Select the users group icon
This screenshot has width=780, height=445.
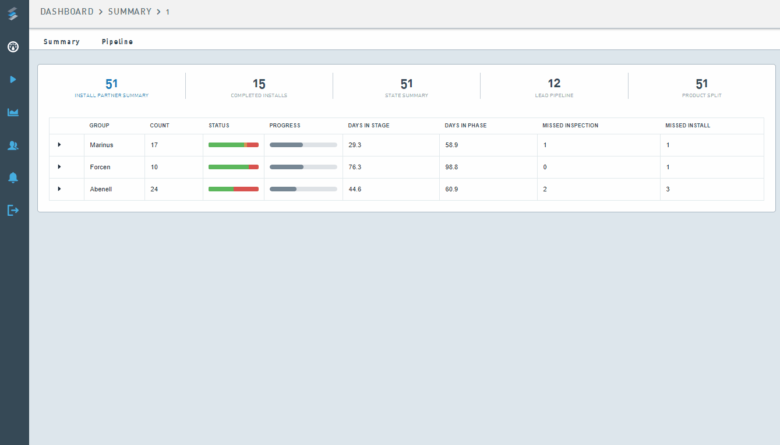coord(13,145)
